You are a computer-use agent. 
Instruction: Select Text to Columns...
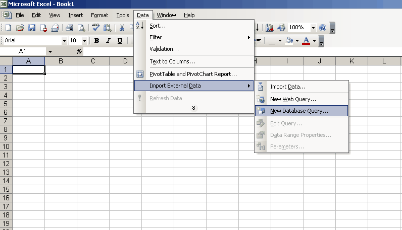click(x=194, y=61)
